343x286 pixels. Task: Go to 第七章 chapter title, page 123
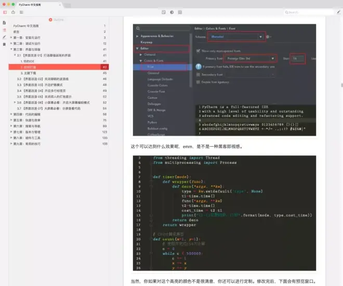27,132
